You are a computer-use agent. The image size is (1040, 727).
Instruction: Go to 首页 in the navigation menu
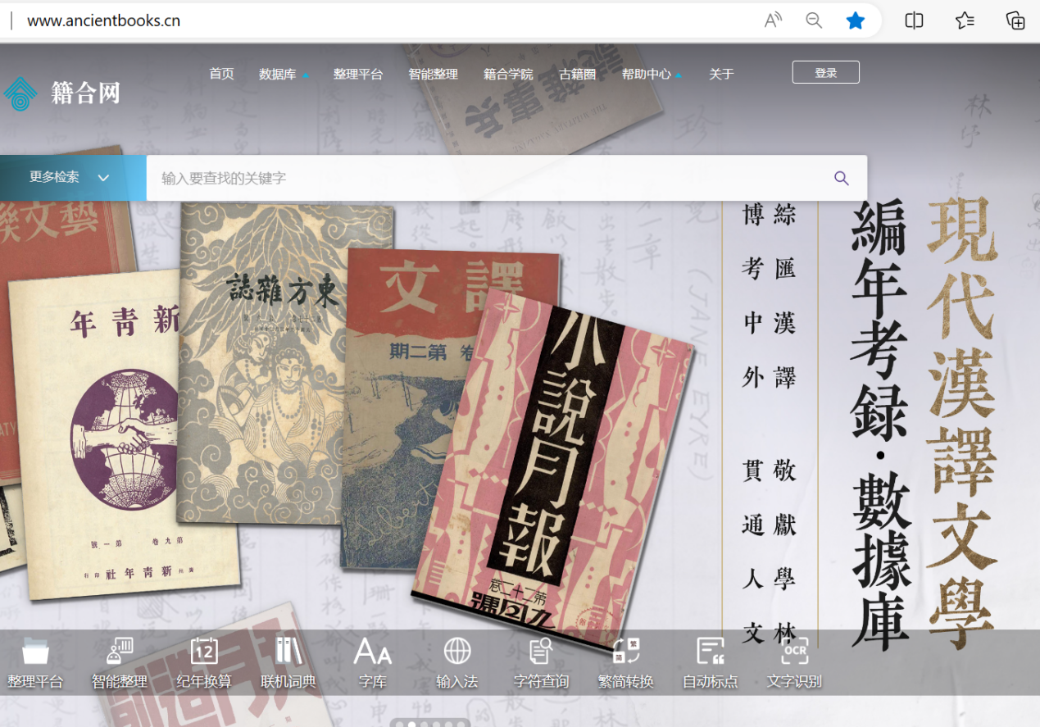pyautogui.click(x=221, y=74)
